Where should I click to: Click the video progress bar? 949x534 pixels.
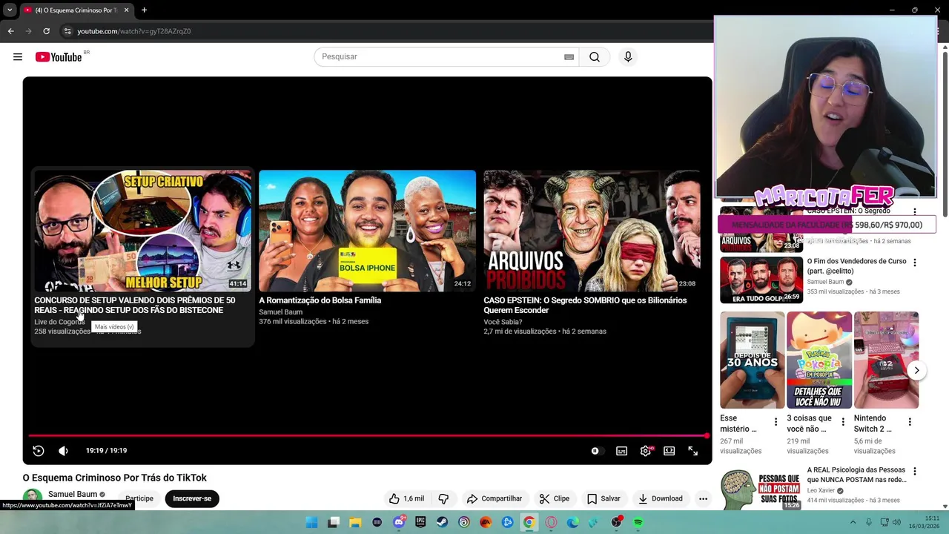coord(368,435)
